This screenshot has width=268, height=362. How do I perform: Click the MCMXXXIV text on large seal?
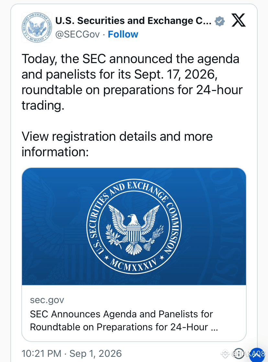coord(134,265)
